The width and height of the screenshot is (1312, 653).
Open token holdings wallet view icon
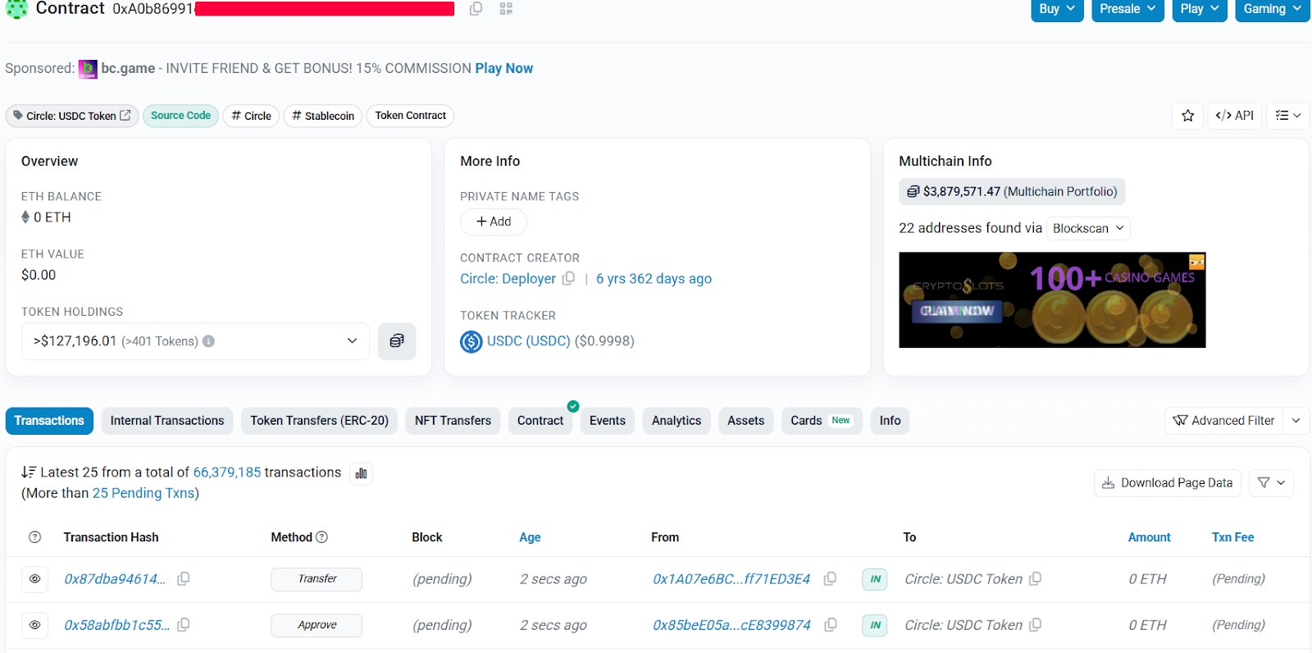(x=397, y=341)
